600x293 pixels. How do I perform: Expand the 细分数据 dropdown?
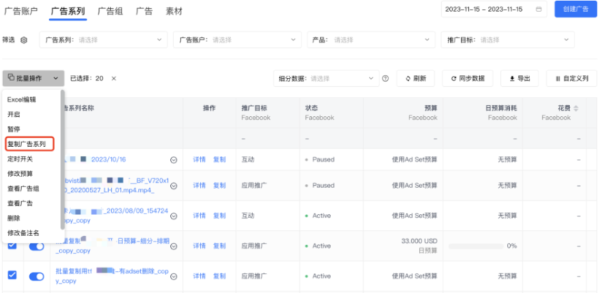pyautogui.click(x=326, y=79)
